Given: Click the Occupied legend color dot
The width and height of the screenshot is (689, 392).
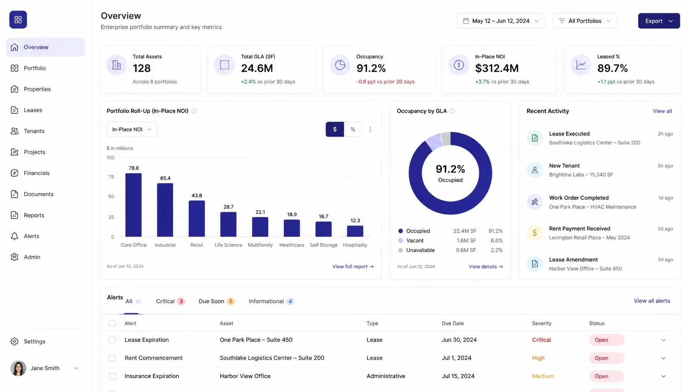Looking at the screenshot, I should click(x=400, y=231).
